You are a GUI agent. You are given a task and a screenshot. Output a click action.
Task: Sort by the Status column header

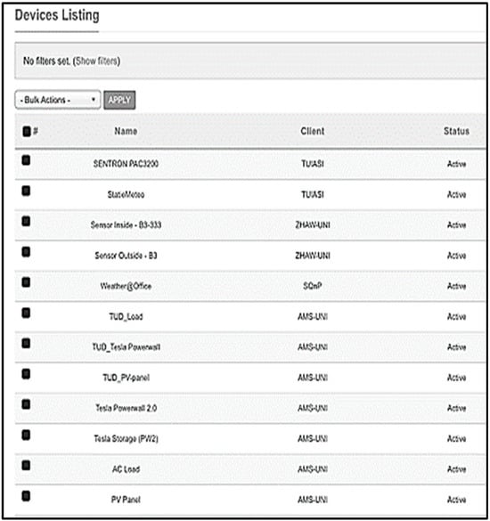point(456,131)
